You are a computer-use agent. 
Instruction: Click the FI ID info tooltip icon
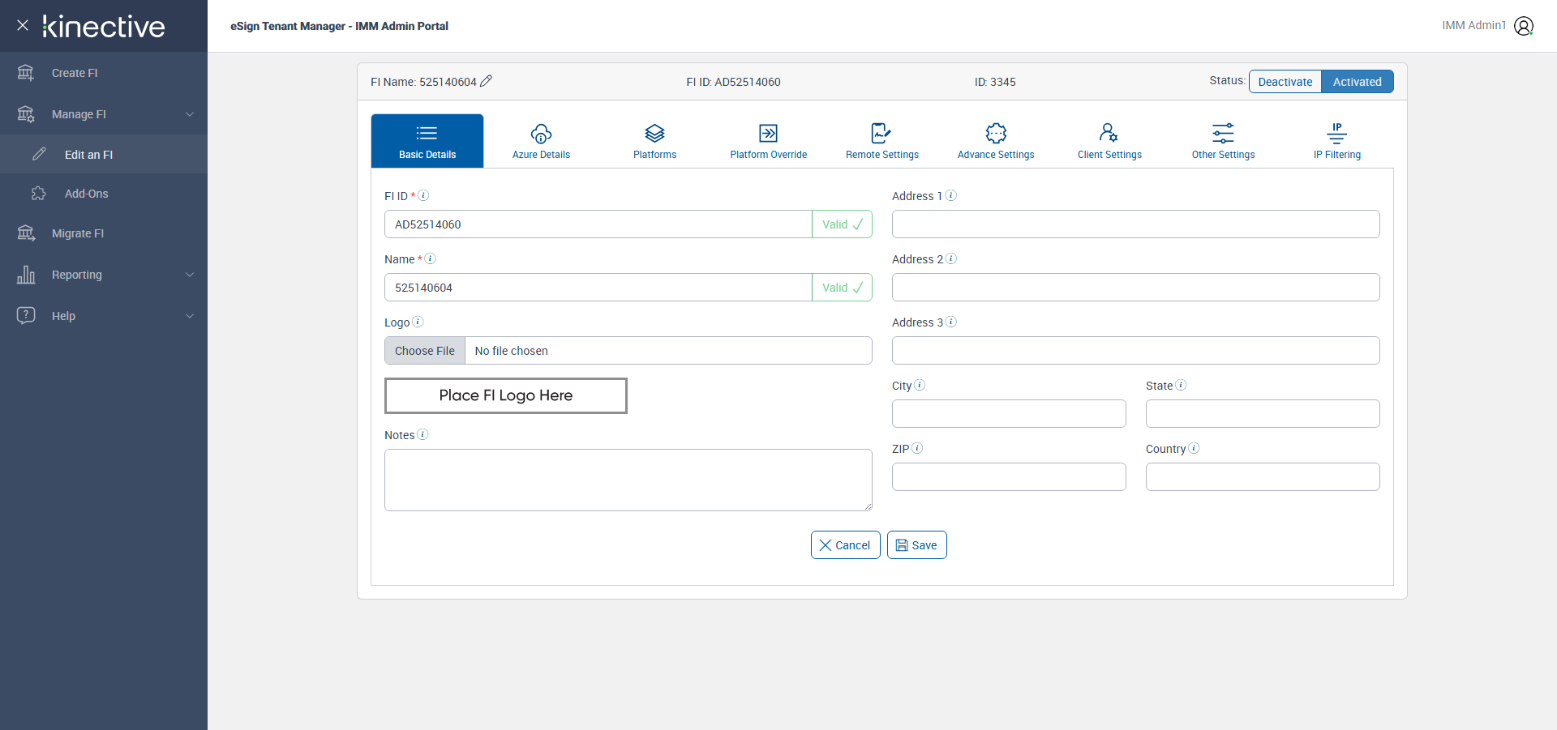[423, 195]
